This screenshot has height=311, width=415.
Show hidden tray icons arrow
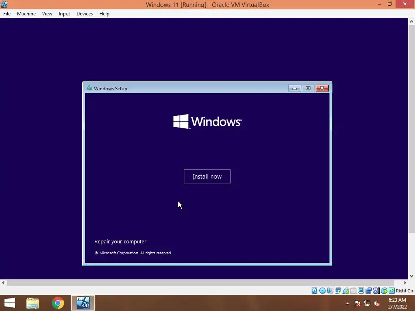click(x=347, y=303)
